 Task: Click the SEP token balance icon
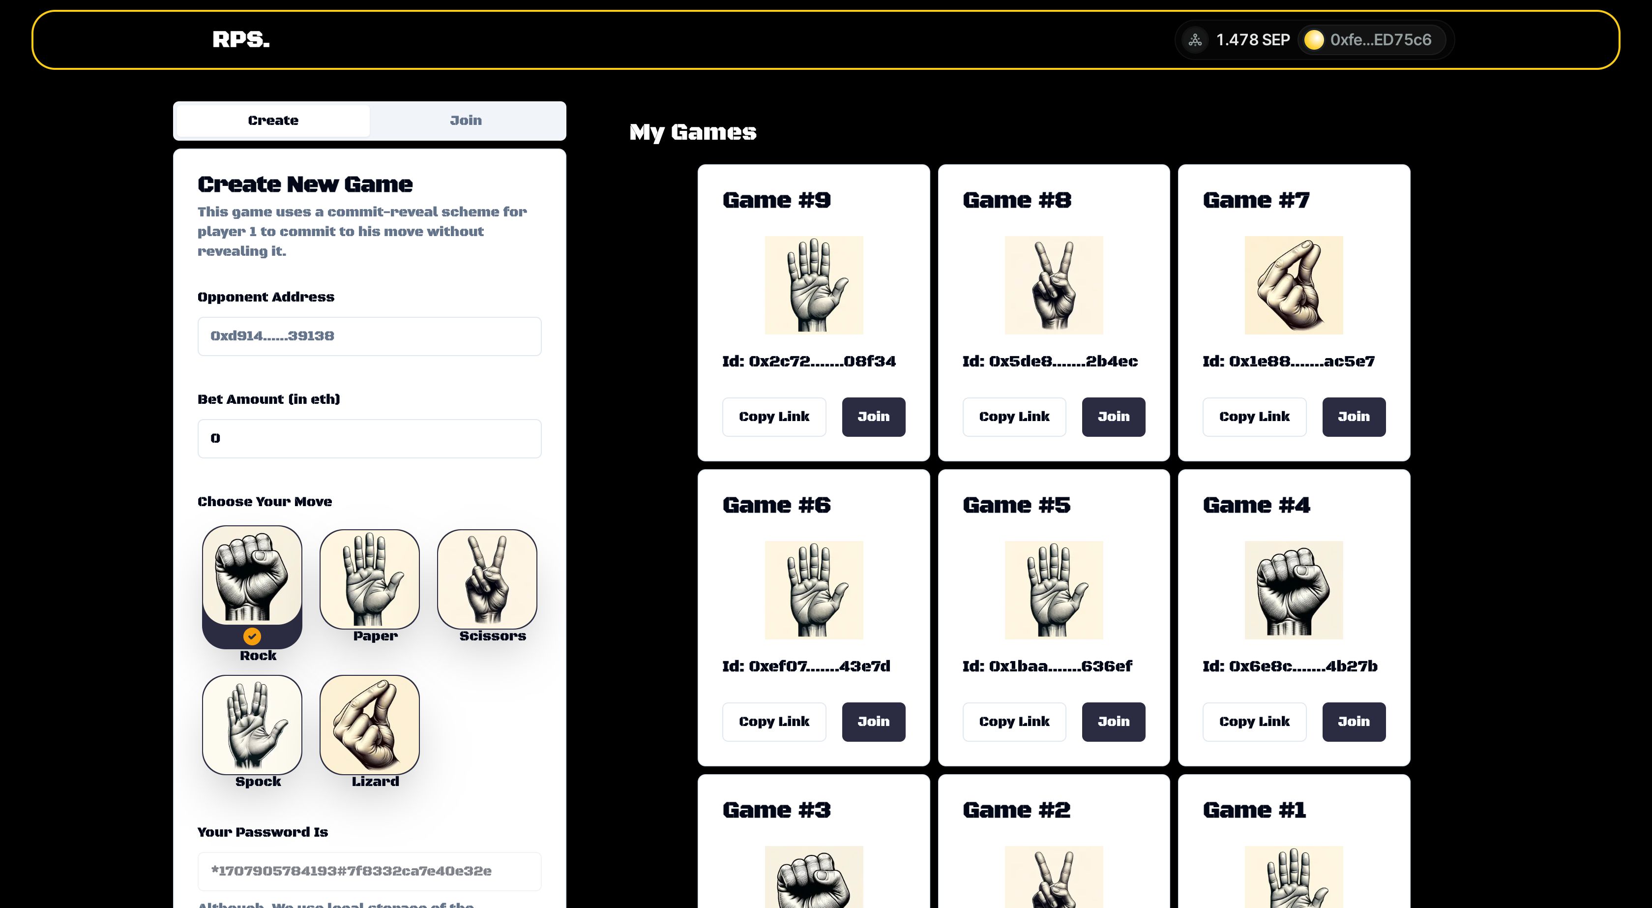coord(1195,39)
